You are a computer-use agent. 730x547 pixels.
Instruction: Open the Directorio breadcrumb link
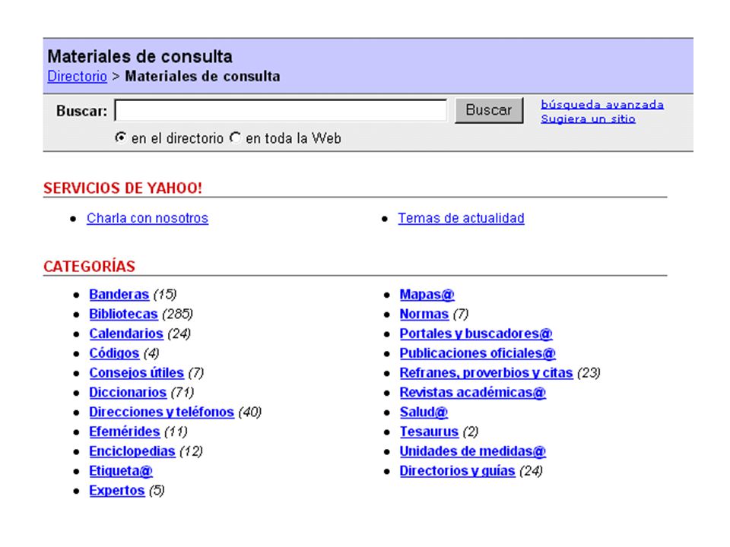coord(78,76)
